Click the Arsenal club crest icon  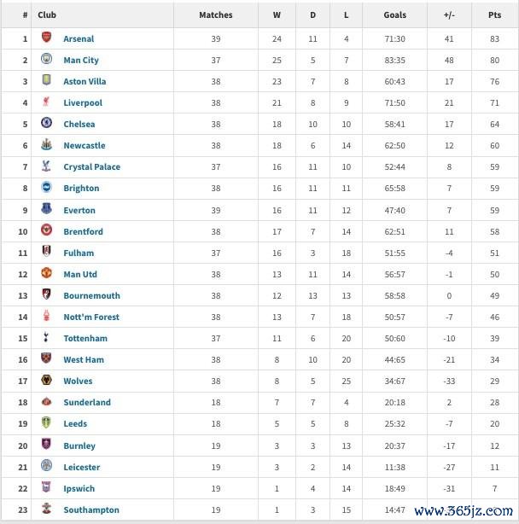point(46,38)
